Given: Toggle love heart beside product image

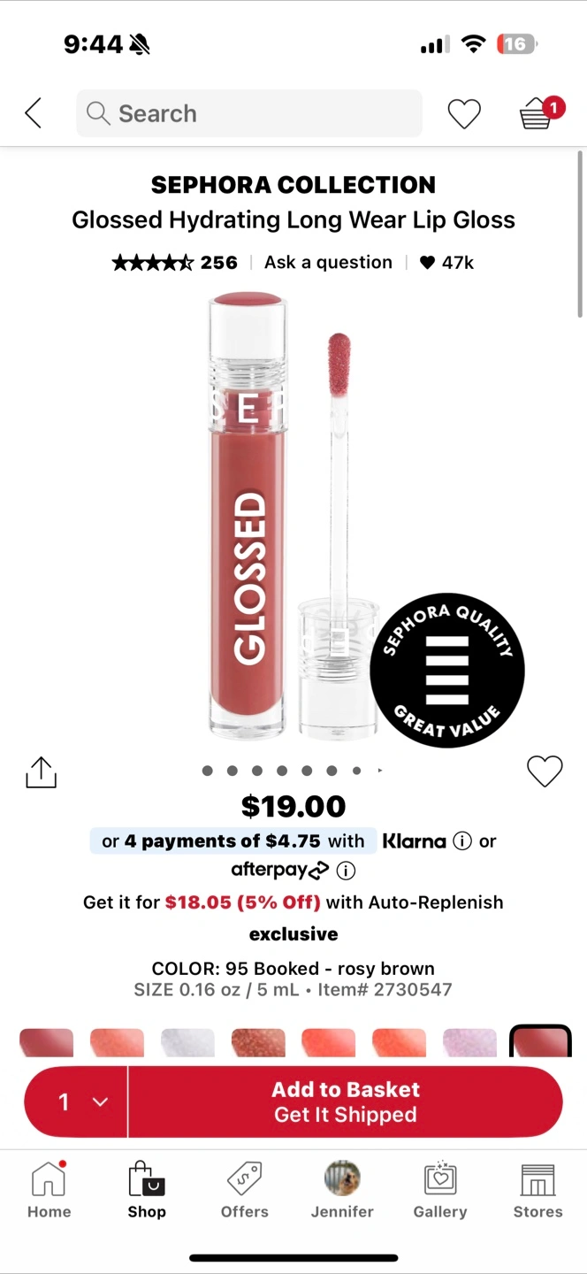Looking at the screenshot, I should (x=545, y=771).
